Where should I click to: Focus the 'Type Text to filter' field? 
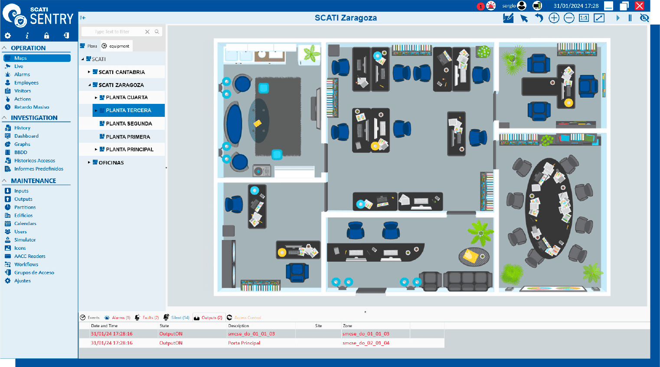[x=113, y=32]
